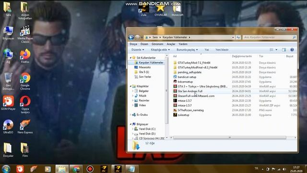Viewport: 307px width, 173px height.
Task: Expand Belgeler library node
Action: [x=133, y=91]
